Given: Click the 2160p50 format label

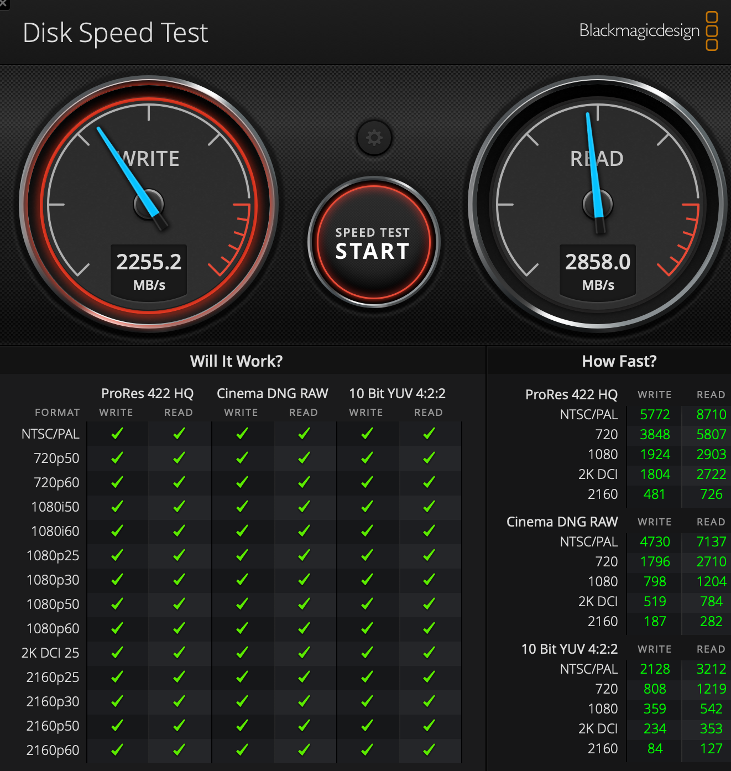Looking at the screenshot, I should coord(53,726).
